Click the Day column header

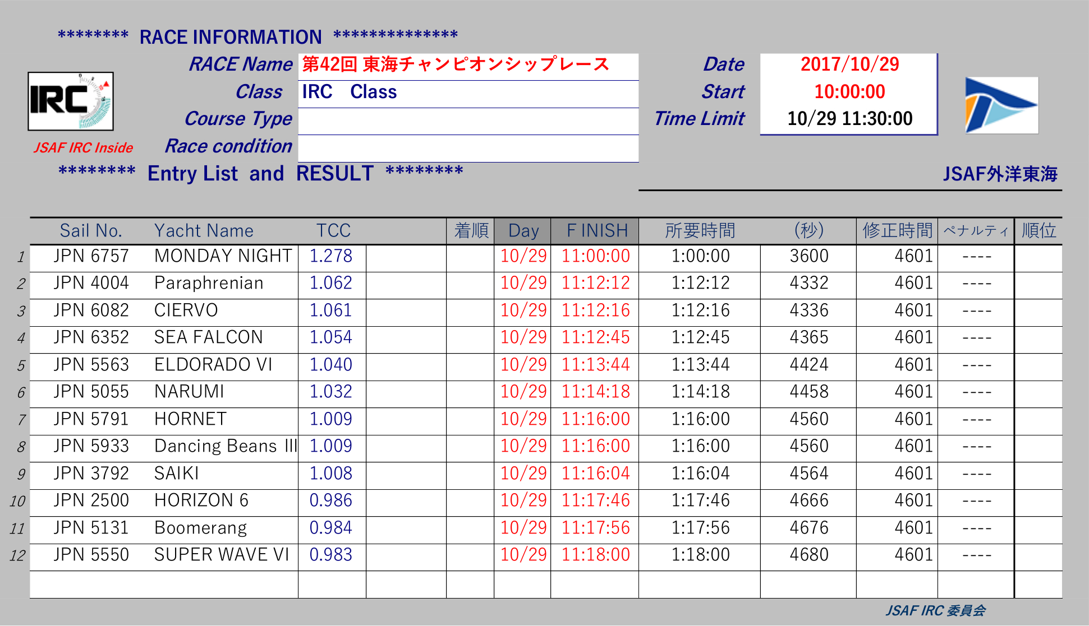523,231
